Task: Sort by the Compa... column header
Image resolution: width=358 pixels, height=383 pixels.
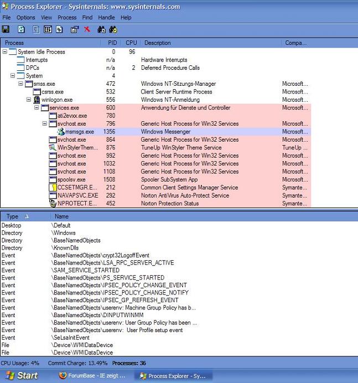Action: click(295, 43)
